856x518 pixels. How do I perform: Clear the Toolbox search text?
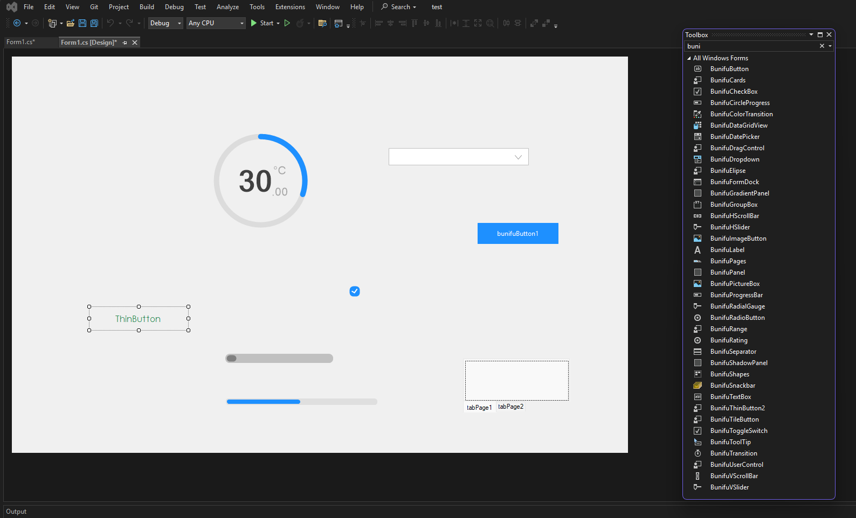pos(822,46)
